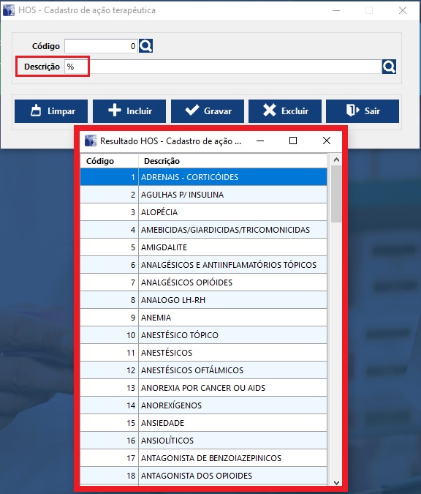Click the Gravar button
Screen dimensions: 421x494
(x=208, y=111)
